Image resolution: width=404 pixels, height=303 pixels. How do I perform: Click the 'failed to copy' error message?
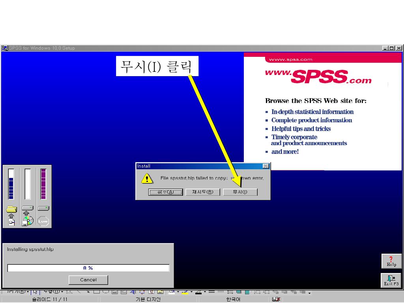pos(212,178)
